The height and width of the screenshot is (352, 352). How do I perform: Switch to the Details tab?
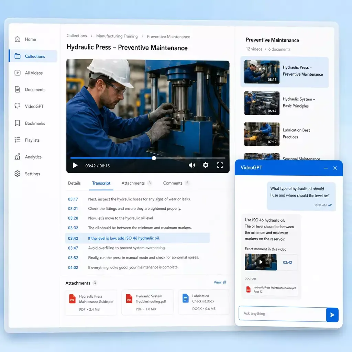pyautogui.click(x=74, y=183)
